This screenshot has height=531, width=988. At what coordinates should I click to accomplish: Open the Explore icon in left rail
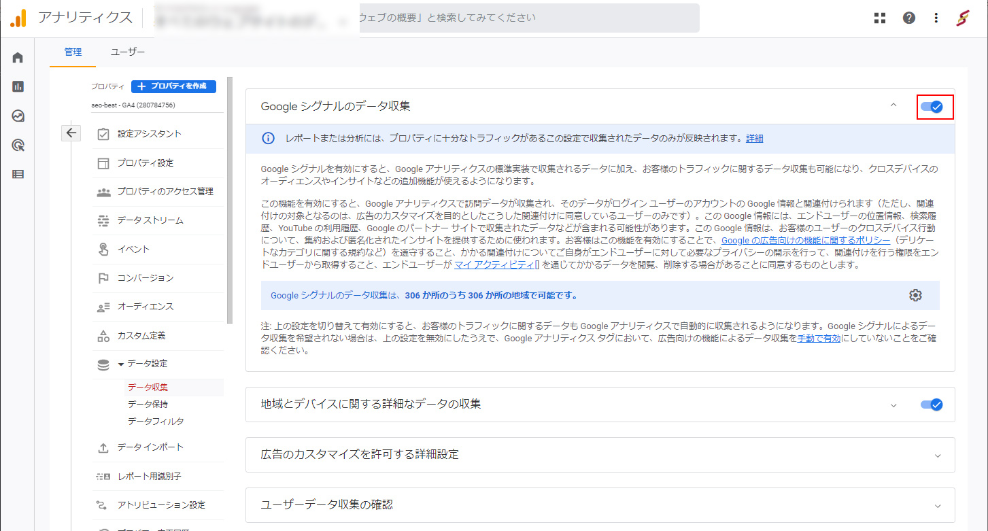point(18,116)
